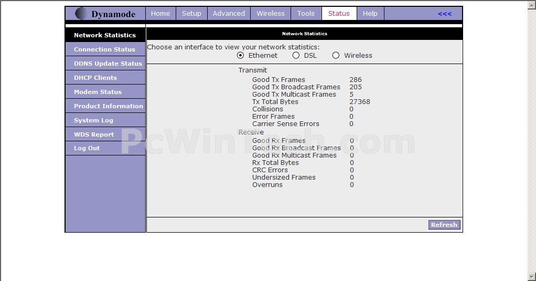
Task: Click the Receive section heading
Action: click(251, 132)
